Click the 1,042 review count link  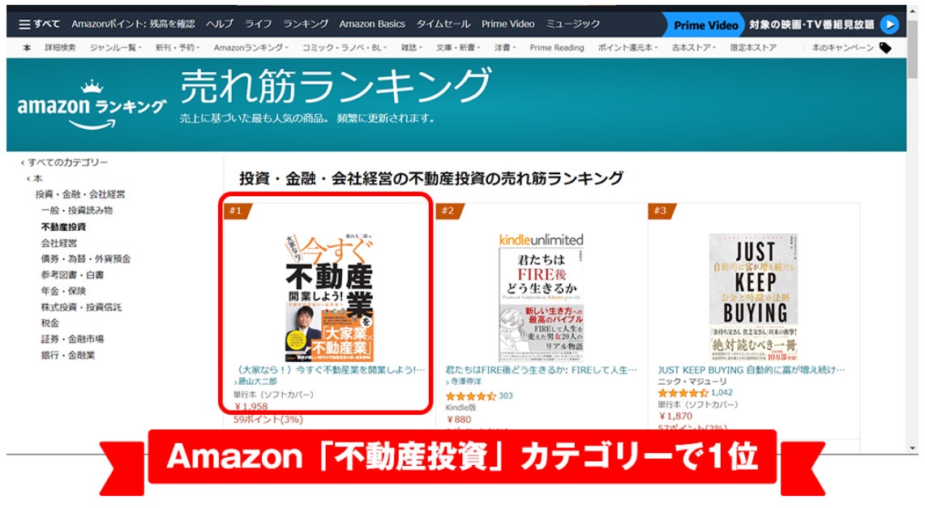tap(722, 392)
